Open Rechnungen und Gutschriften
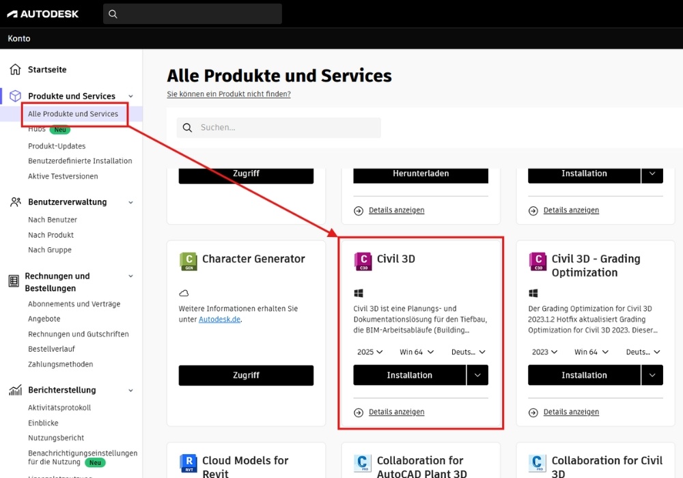The width and height of the screenshot is (683, 478). pos(79,335)
